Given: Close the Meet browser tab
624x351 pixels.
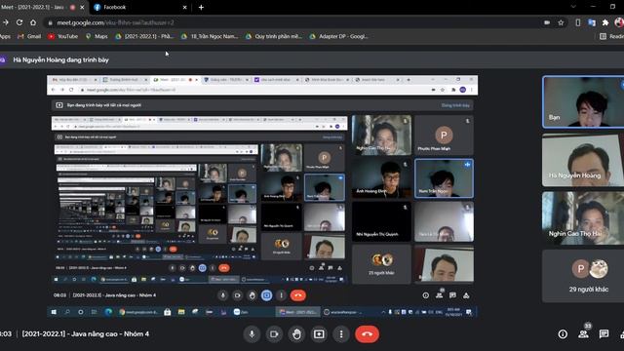Looking at the screenshot, I should click(82, 7).
